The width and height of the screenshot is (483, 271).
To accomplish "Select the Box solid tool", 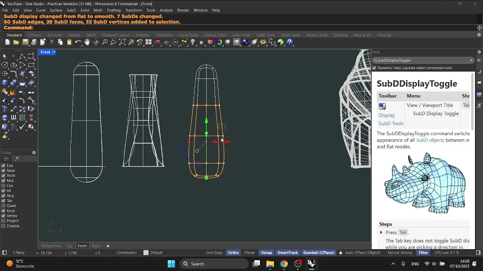I will [5, 83].
